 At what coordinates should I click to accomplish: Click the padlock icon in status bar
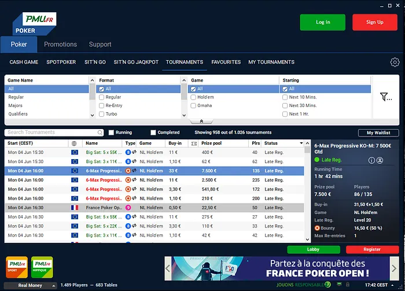348,284
